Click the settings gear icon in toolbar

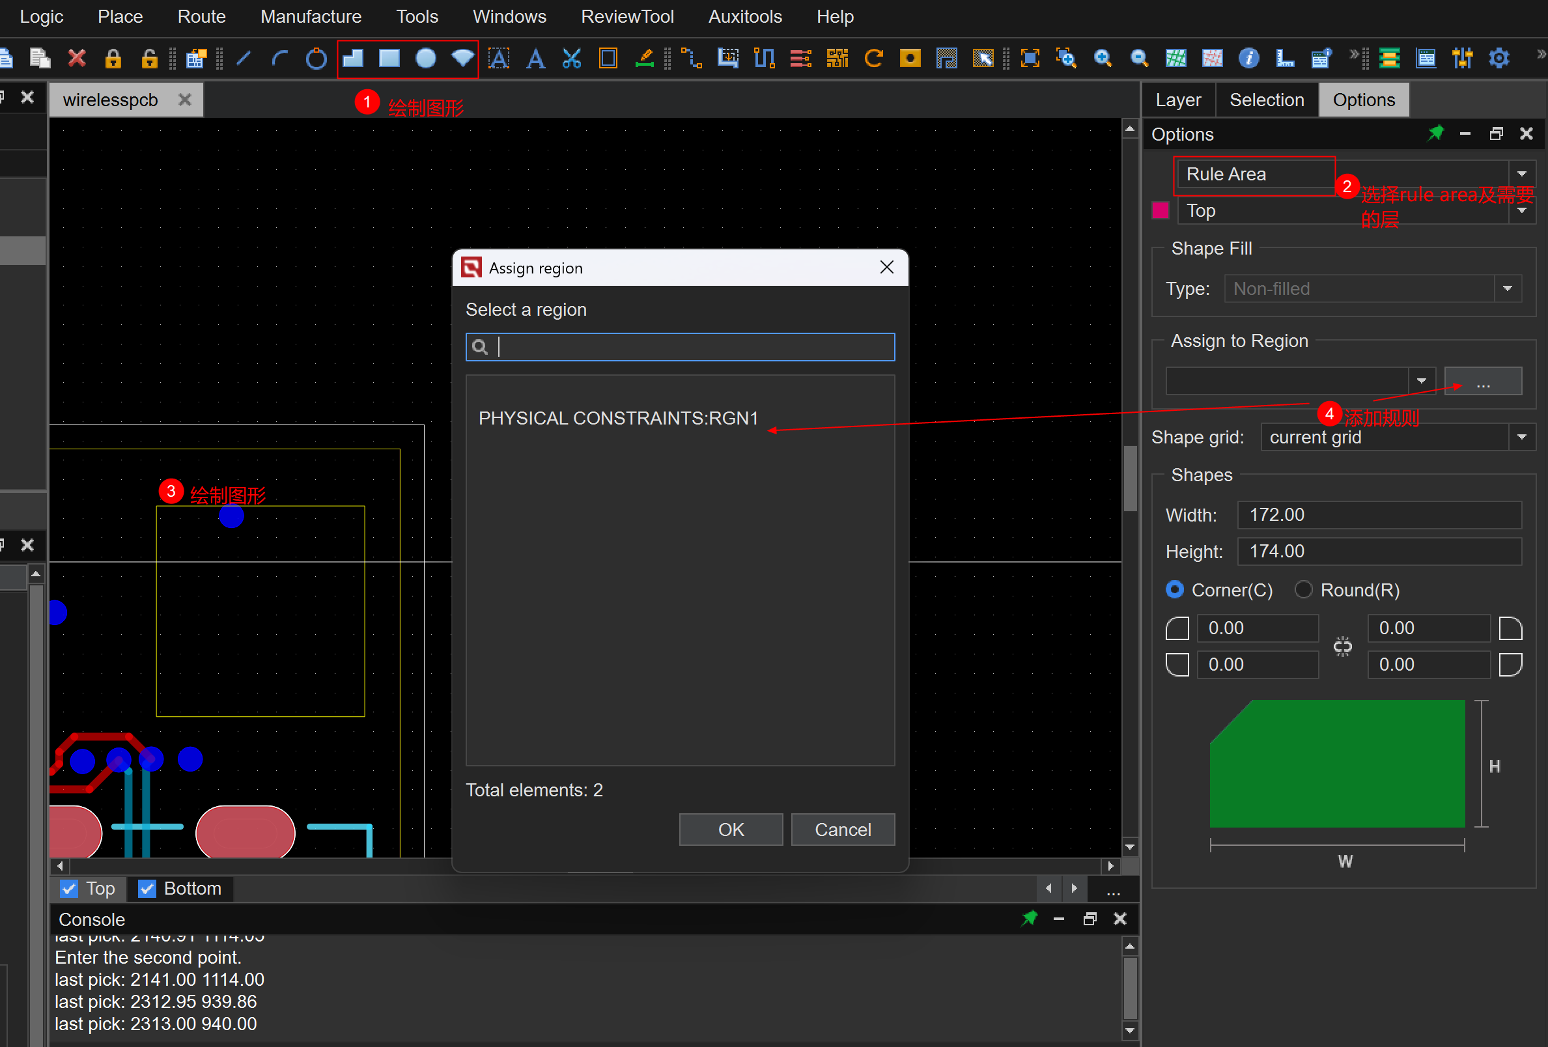[x=1499, y=59]
